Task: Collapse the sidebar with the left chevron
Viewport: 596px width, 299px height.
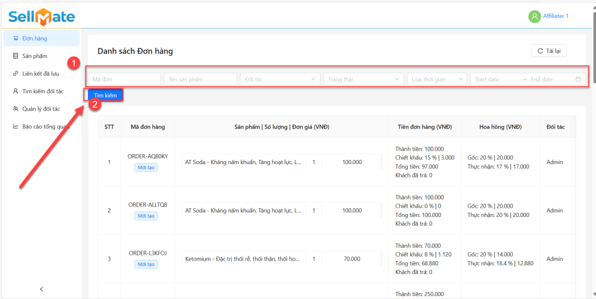Action: coord(41,289)
